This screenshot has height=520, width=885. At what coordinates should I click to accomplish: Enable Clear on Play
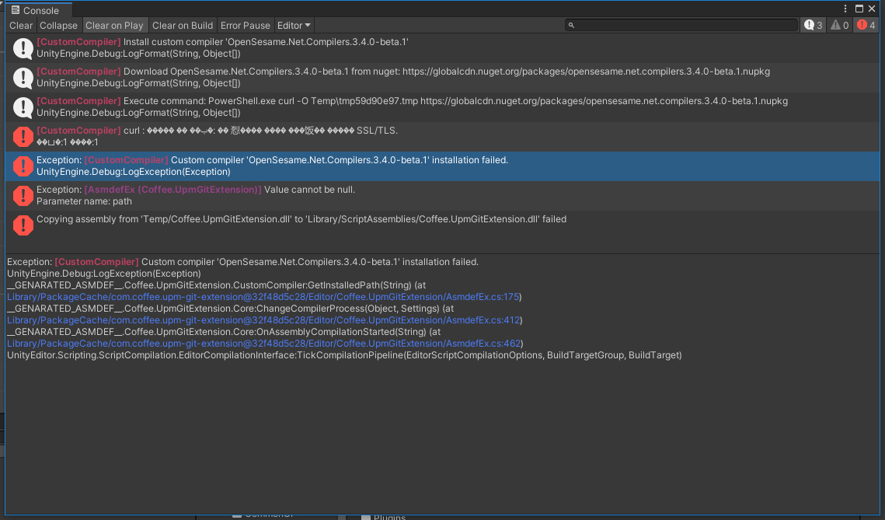[115, 25]
